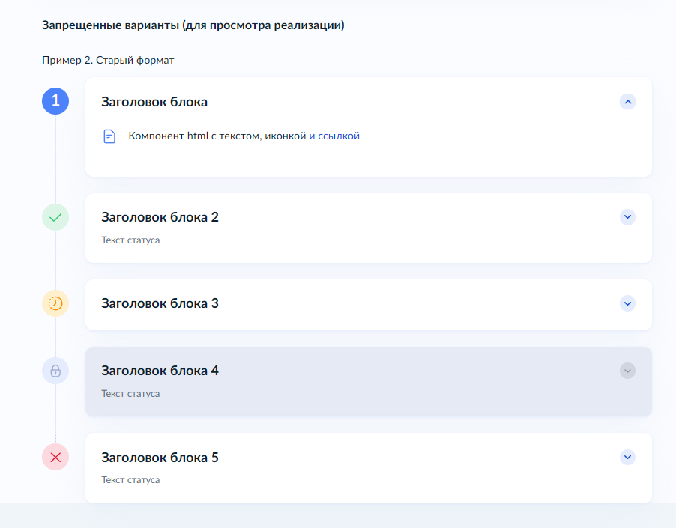Click the "Заголовок блока" title
Image resolution: width=676 pixels, height=528 pixels.
pos(154,102)
